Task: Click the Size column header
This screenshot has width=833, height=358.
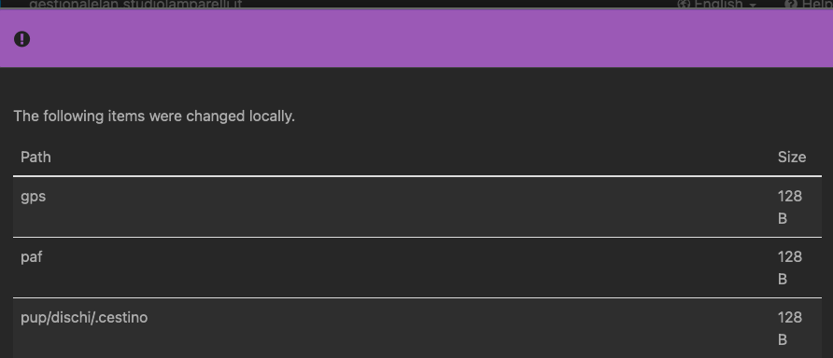Action: (x=792, y=157)
